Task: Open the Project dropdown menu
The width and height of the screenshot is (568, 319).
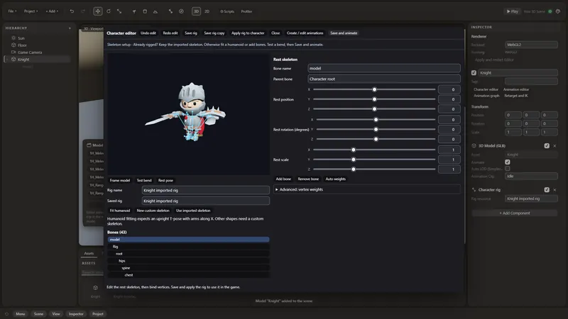Action: [x=31, y=11]
